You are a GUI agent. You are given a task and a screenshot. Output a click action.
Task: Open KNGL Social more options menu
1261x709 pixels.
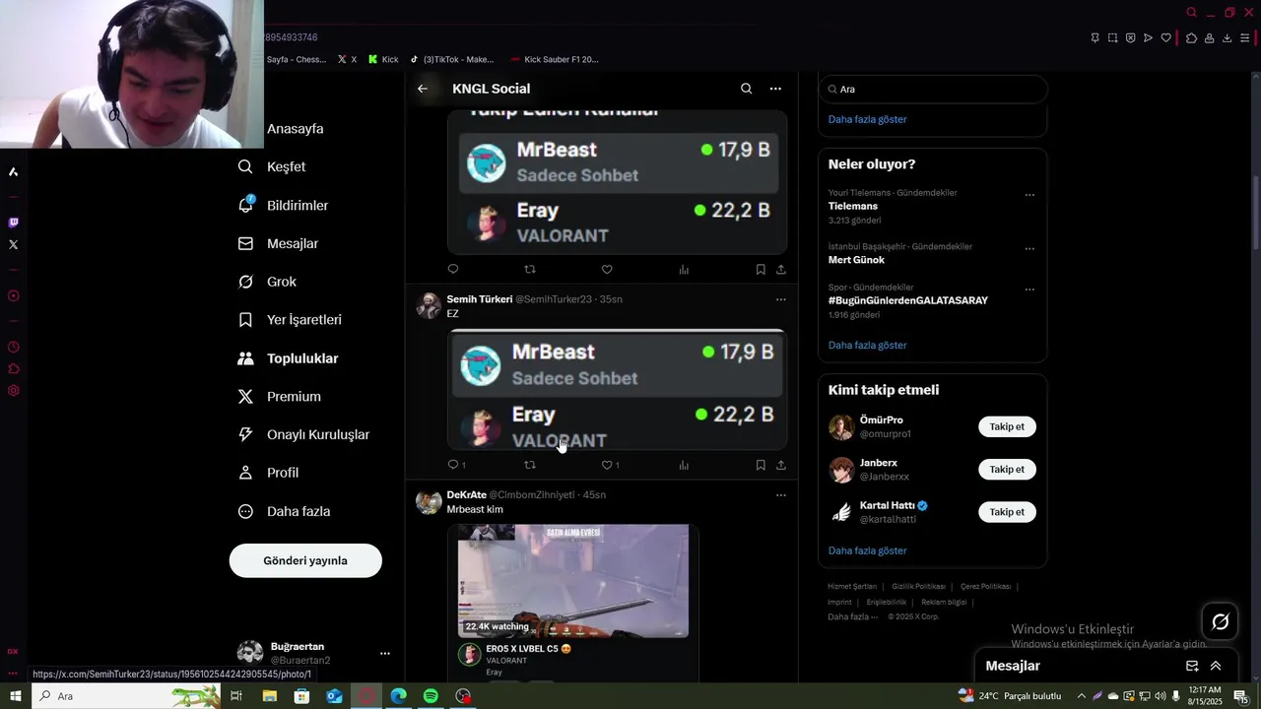point(775,89)
